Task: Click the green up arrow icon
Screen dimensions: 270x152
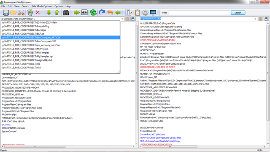Action: [57, 13]
